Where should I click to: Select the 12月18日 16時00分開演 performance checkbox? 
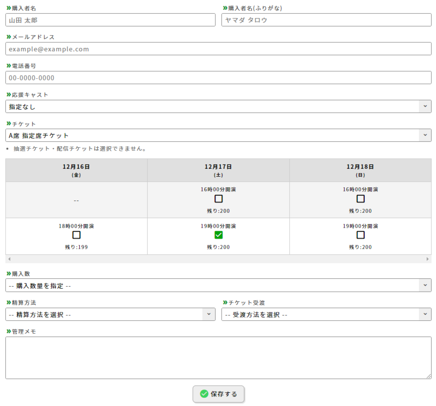(x=360, y=199)
